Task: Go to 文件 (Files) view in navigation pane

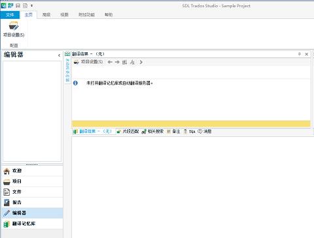Action: pyautogui.click(x=33, y=192)
